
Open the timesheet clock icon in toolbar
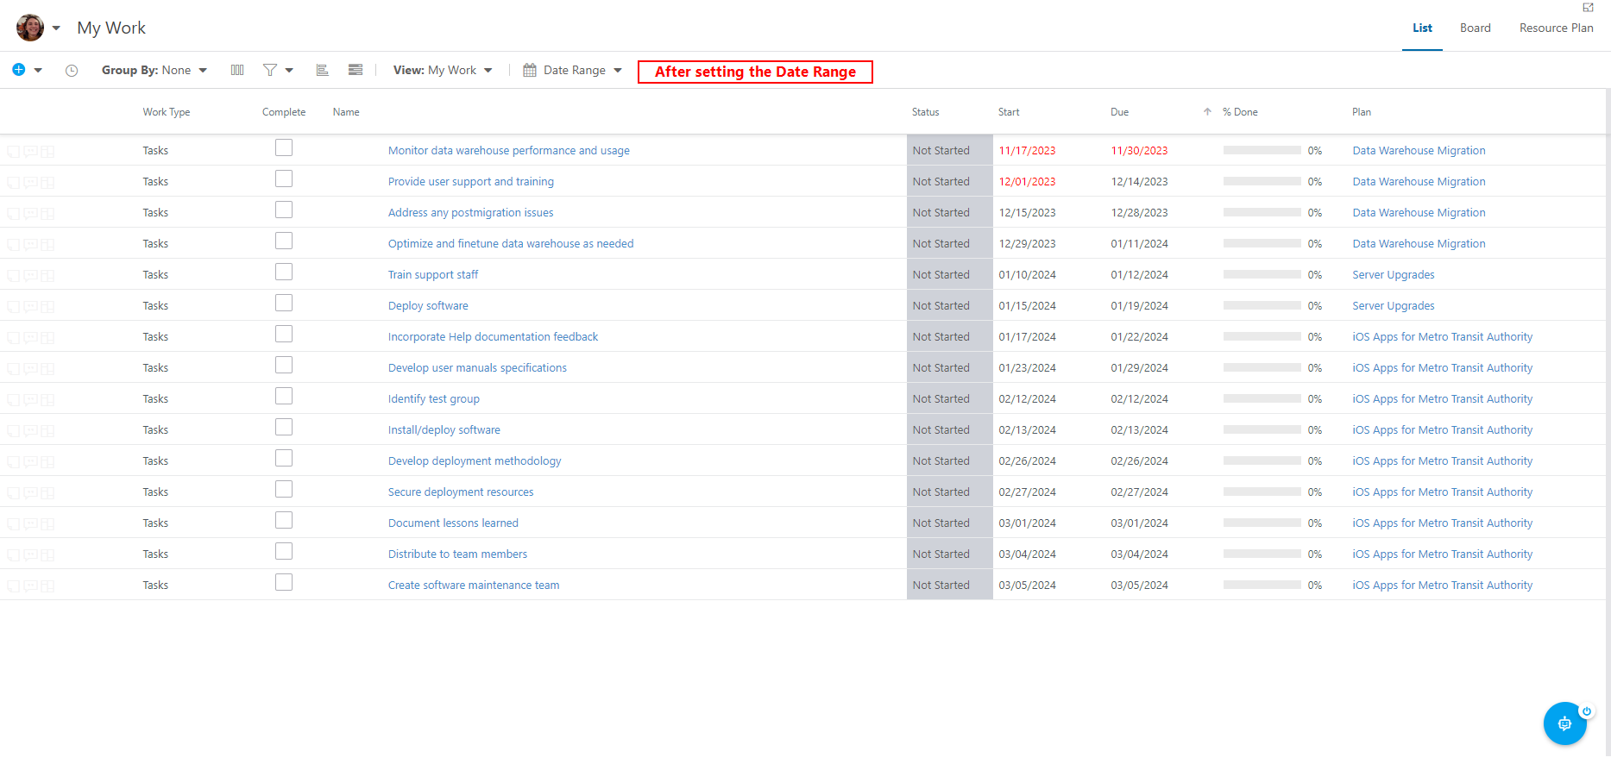pos(72,71)
